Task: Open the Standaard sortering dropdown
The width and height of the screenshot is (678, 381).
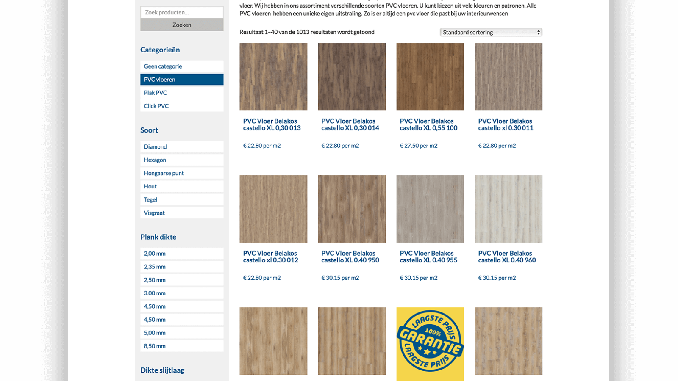Action: pyautogui.click(x=491, y=32)
